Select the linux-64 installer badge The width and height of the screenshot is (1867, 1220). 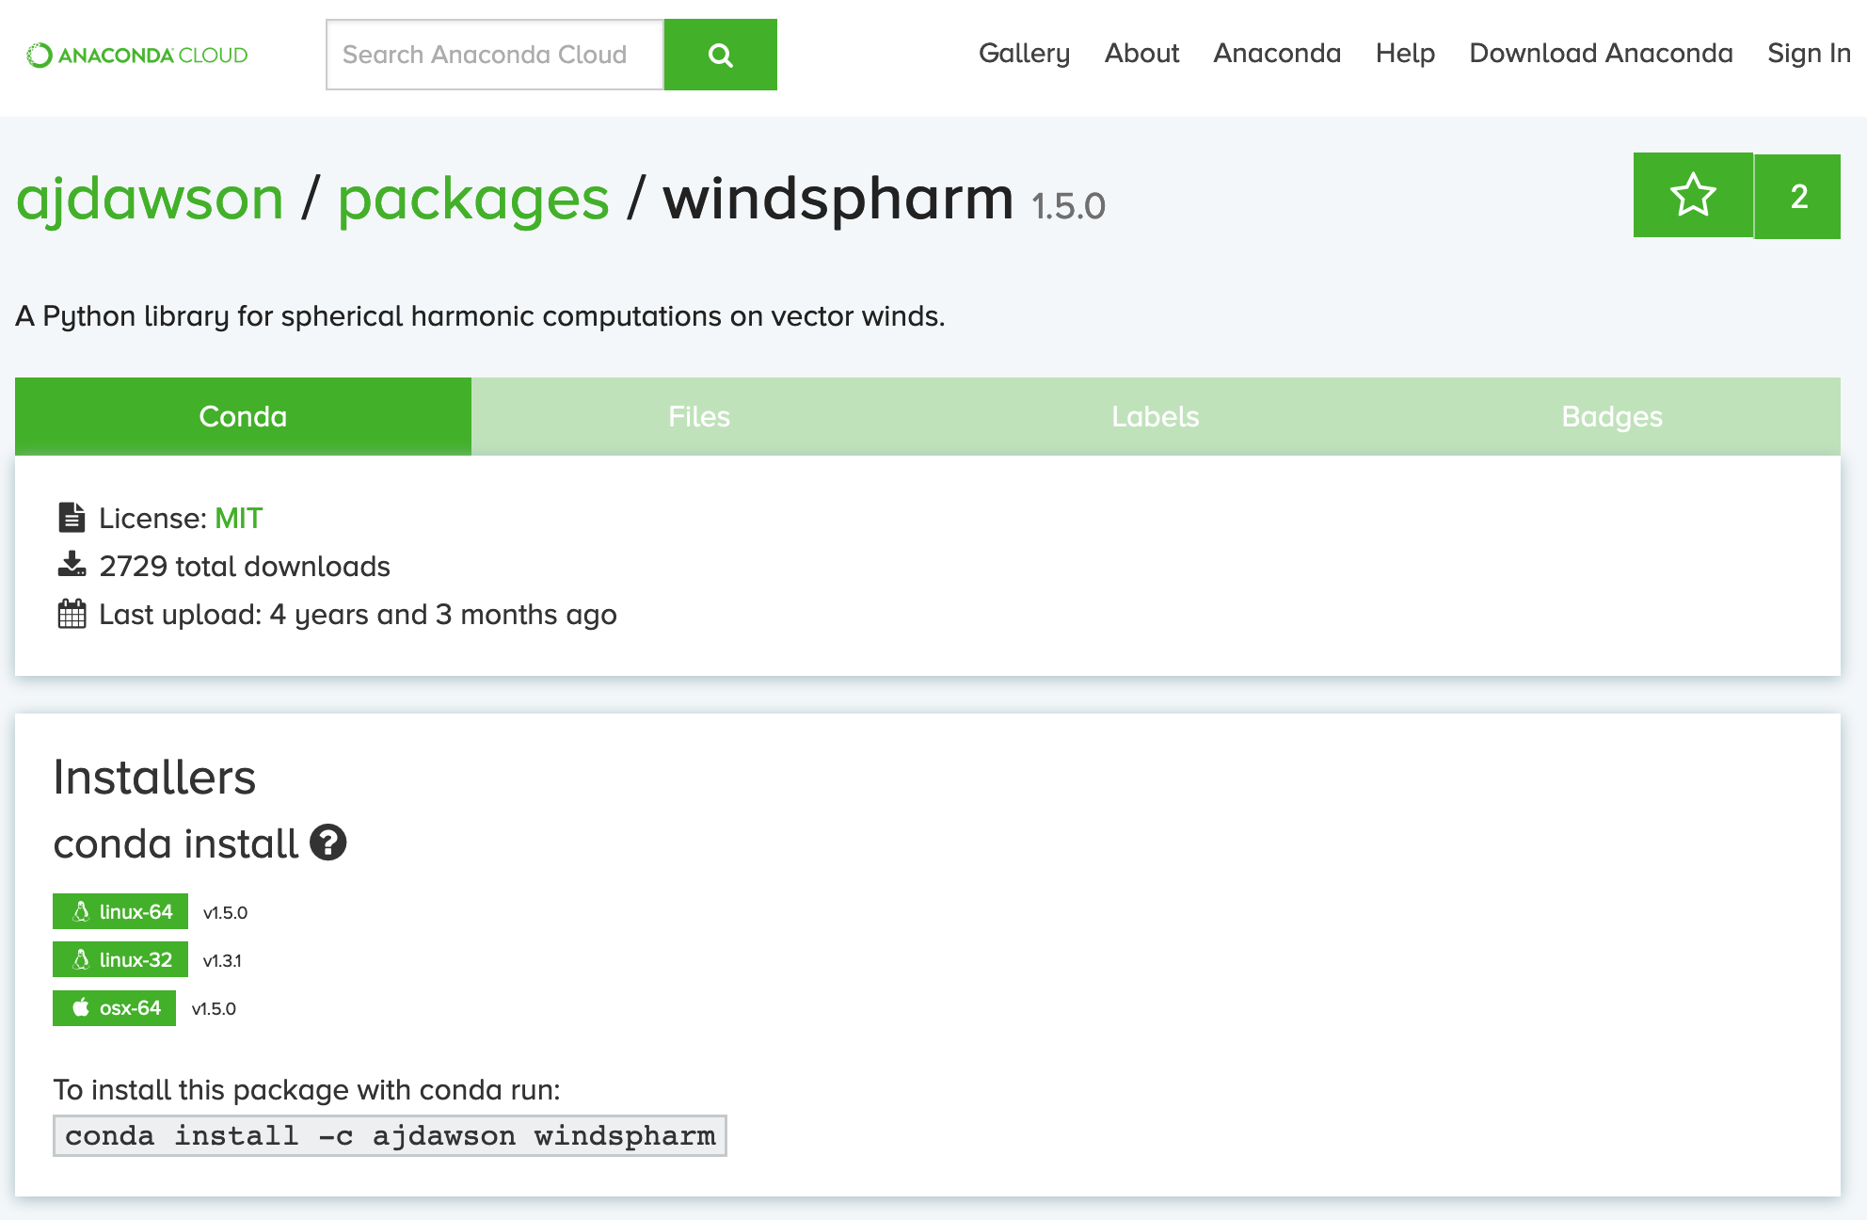120,911
